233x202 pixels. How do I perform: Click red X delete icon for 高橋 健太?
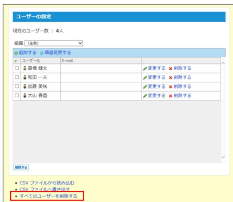pyautogui.click(x=171, y=69)
